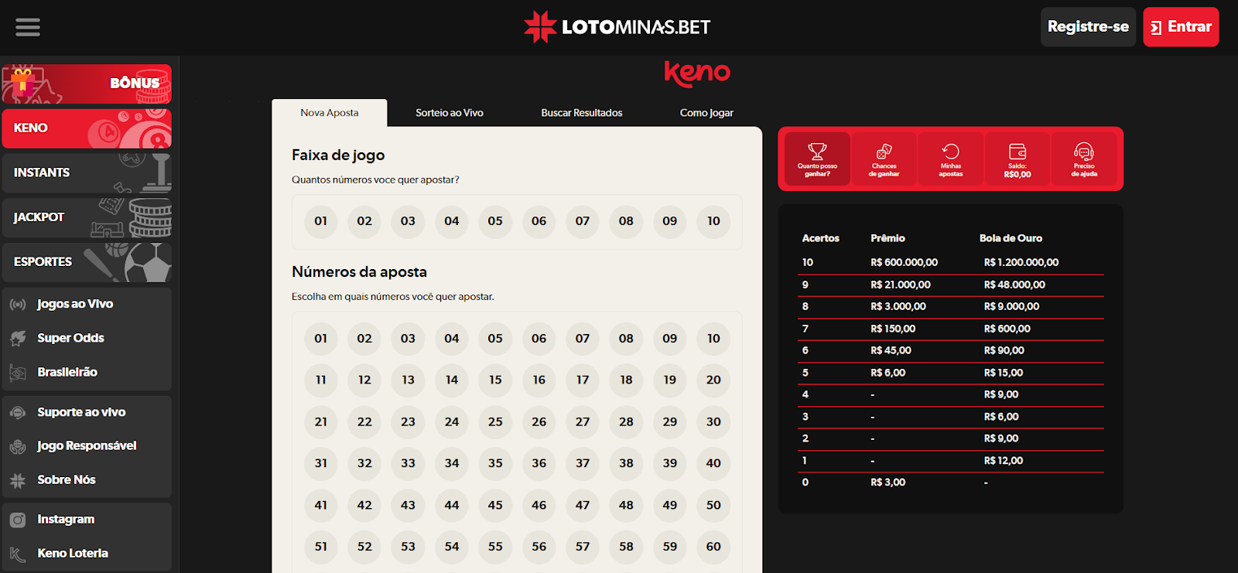Screen dimensions: 1238x573
Task: Click the Keno game logo
Action: (697, 73)
